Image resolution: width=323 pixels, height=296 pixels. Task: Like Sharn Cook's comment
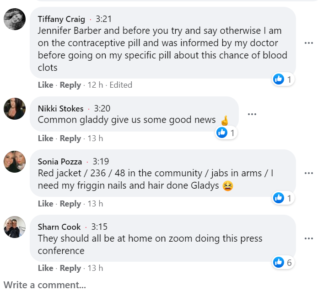(x=45, y=268)
